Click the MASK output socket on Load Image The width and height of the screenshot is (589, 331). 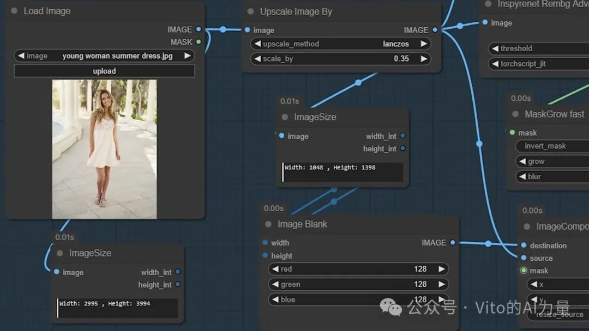pos(199,41)
